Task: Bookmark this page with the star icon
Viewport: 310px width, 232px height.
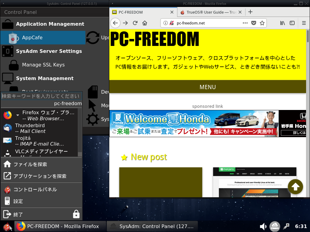Action: coord(262,23)
